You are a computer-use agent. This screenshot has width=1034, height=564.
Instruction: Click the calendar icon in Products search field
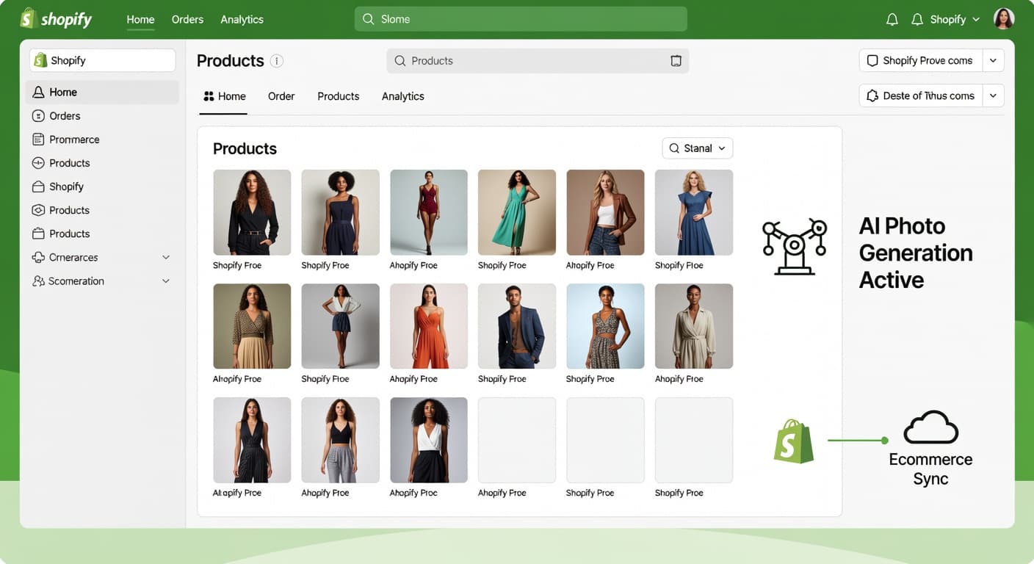click(676, 61)
